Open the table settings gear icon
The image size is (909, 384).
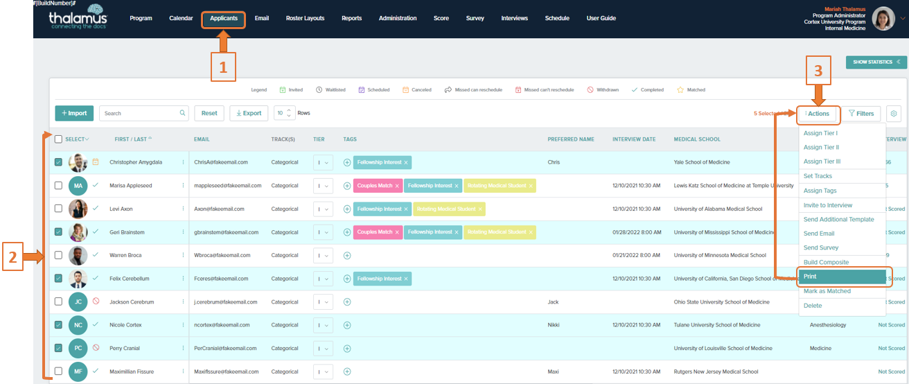coord(893,114)
